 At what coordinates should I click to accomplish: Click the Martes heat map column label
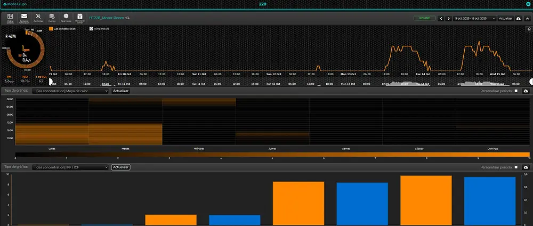[x=125, y=149]
